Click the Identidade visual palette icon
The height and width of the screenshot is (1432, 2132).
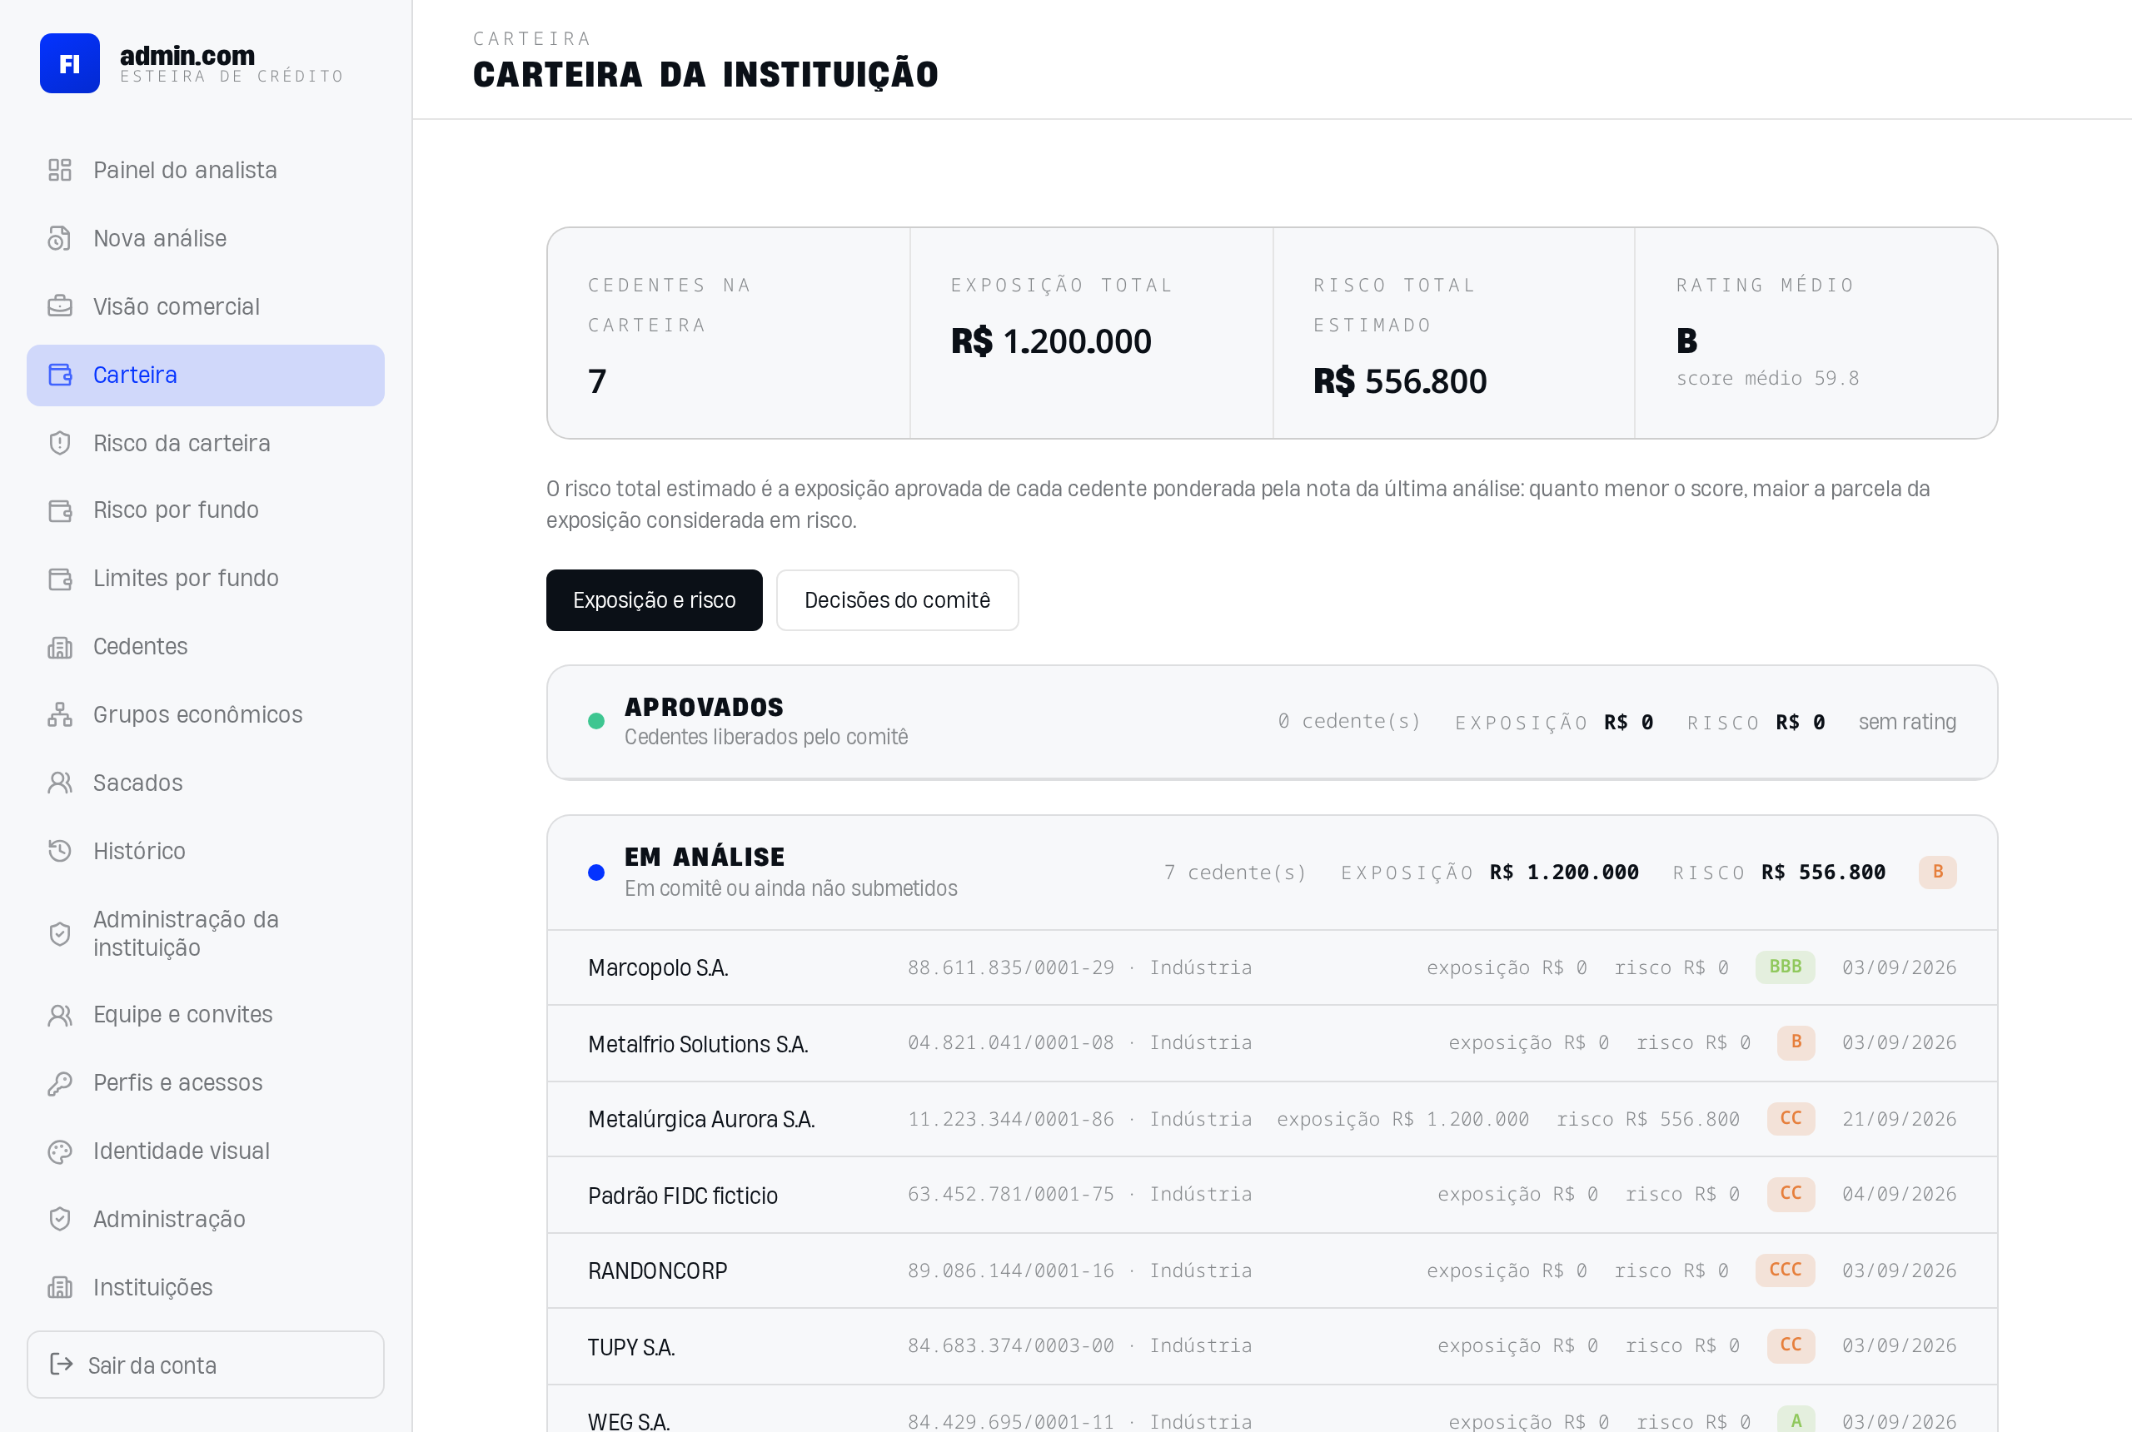[x=60, y=1151]
